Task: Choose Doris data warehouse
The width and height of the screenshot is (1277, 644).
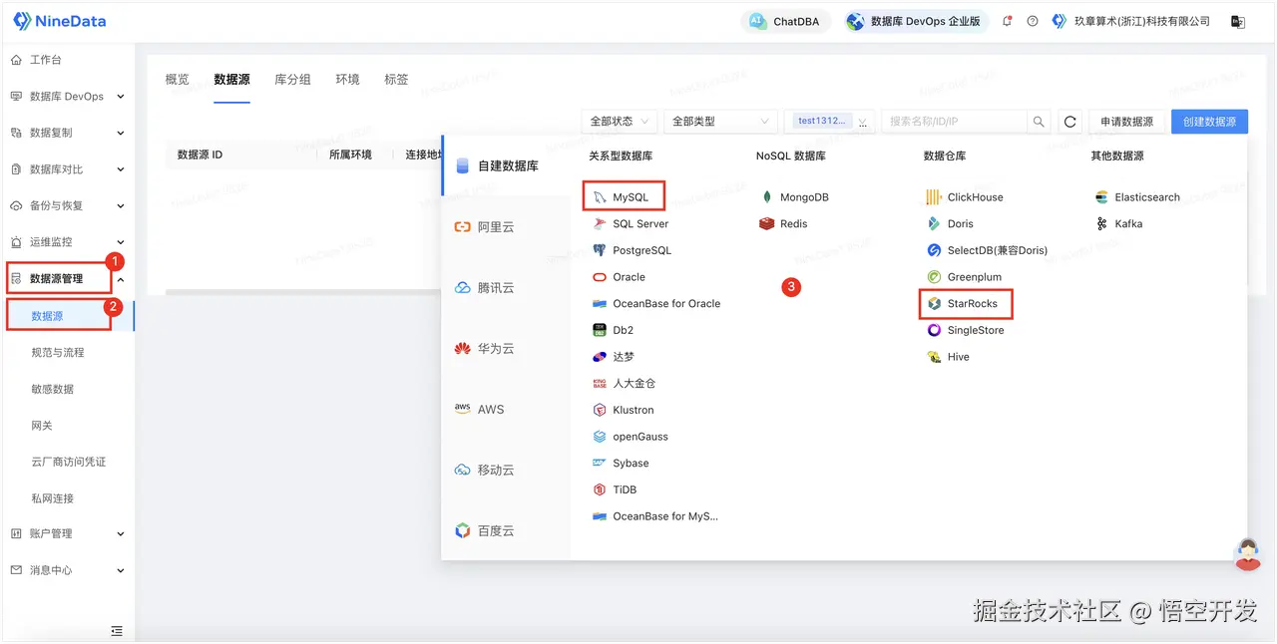Action: pyautogui.click(x=950, y=224)
